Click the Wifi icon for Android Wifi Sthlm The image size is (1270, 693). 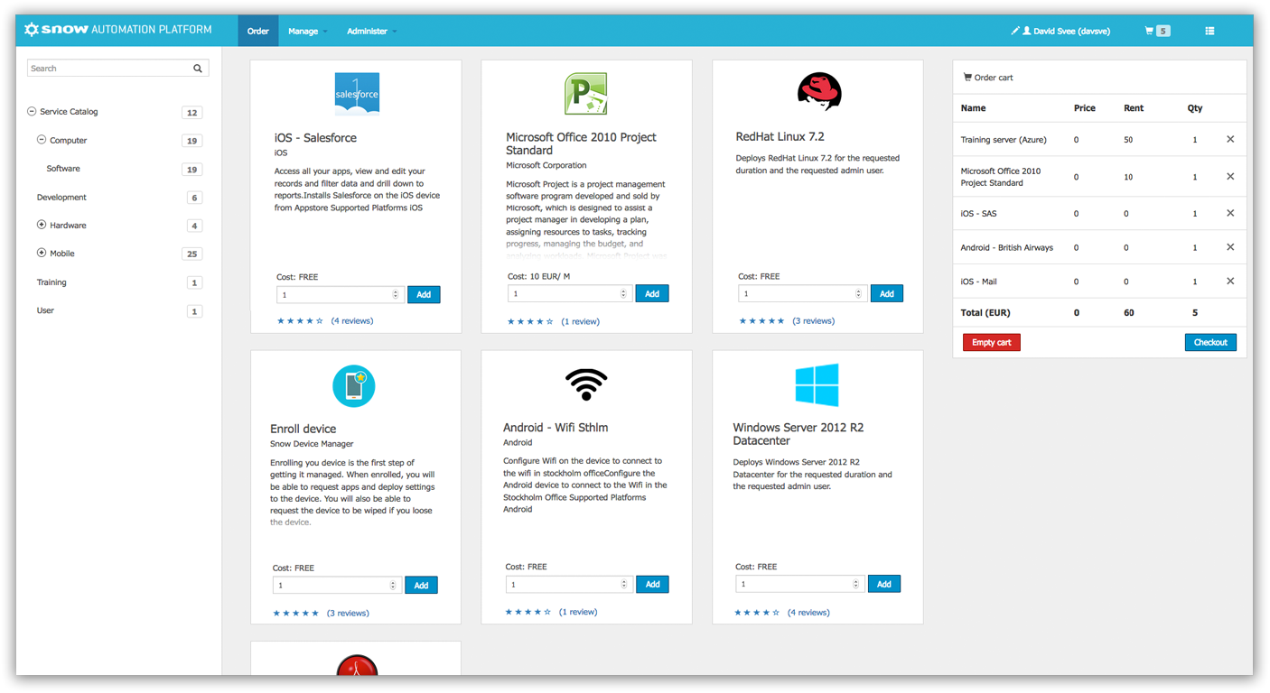click(x=586, y=384)
